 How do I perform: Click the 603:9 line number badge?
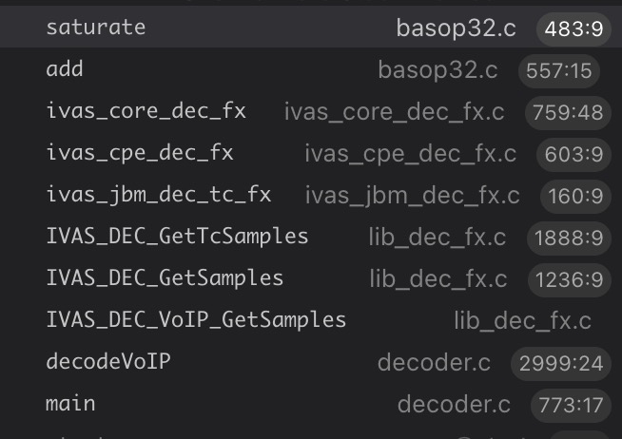pyautogui.click(x=573, y=154)
